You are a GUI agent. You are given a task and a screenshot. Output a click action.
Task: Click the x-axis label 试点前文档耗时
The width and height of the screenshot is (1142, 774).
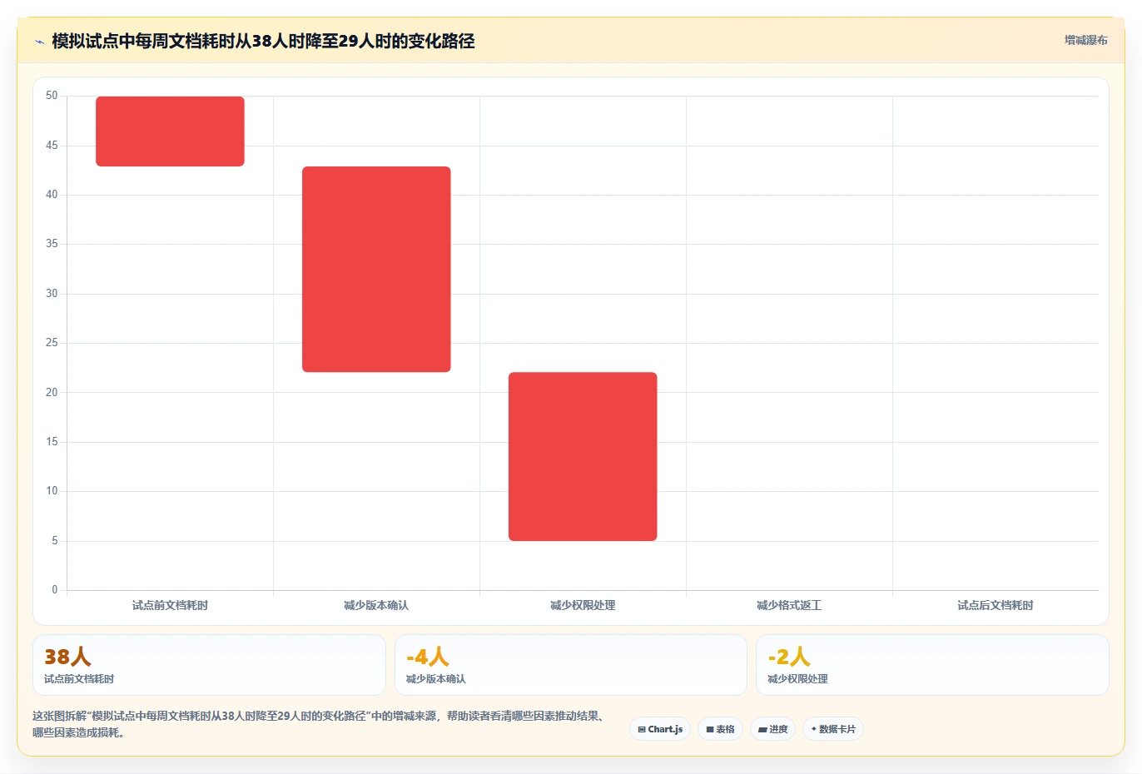pyautogui.click(x=170, y=605)
